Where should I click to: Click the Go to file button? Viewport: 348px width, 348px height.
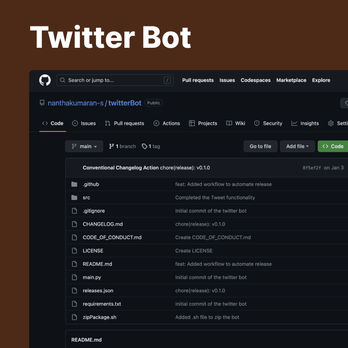261,146
